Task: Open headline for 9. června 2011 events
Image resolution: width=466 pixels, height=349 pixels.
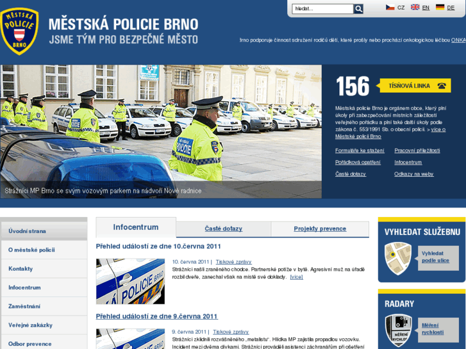Action: point(157,316)
